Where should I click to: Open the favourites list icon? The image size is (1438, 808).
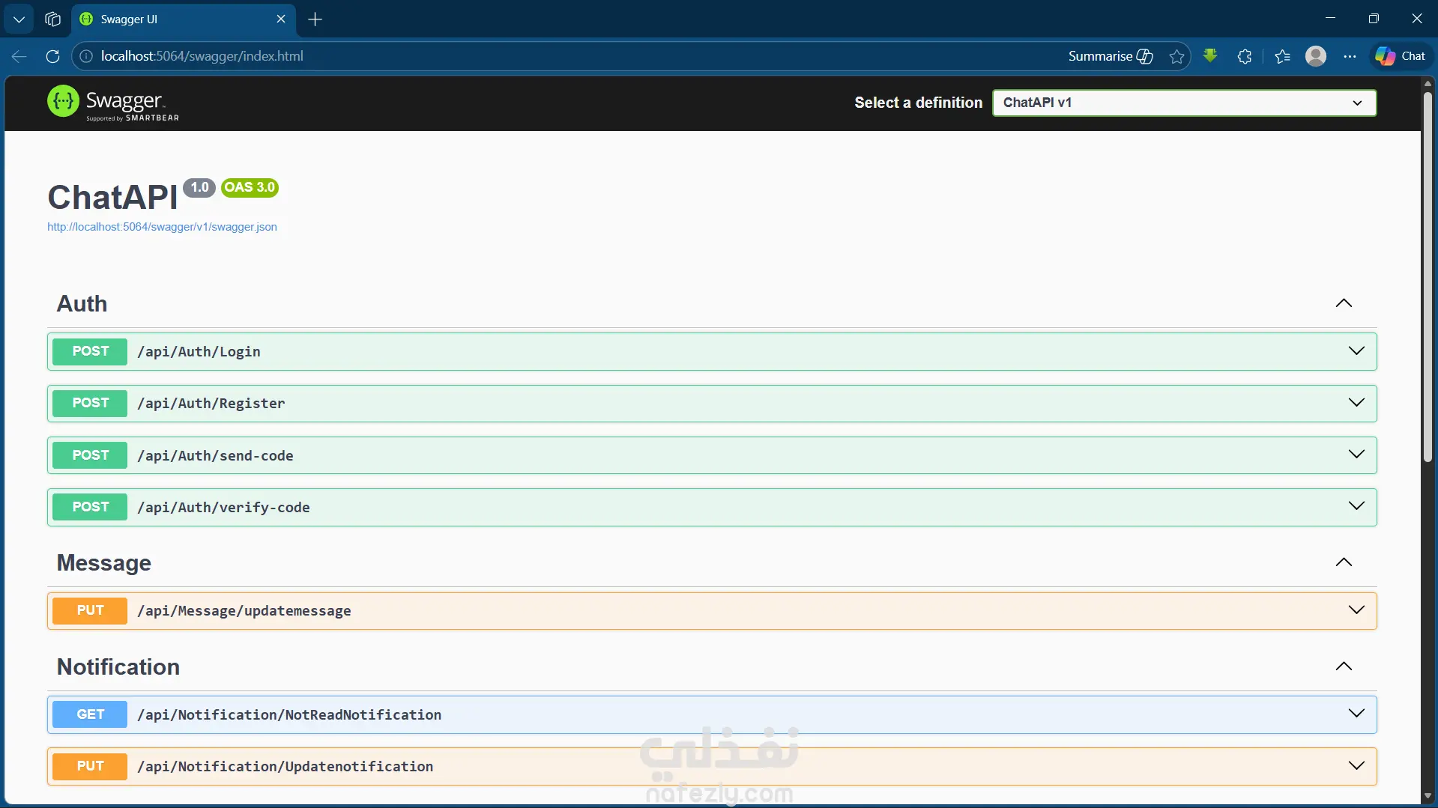pos(1282,56)
